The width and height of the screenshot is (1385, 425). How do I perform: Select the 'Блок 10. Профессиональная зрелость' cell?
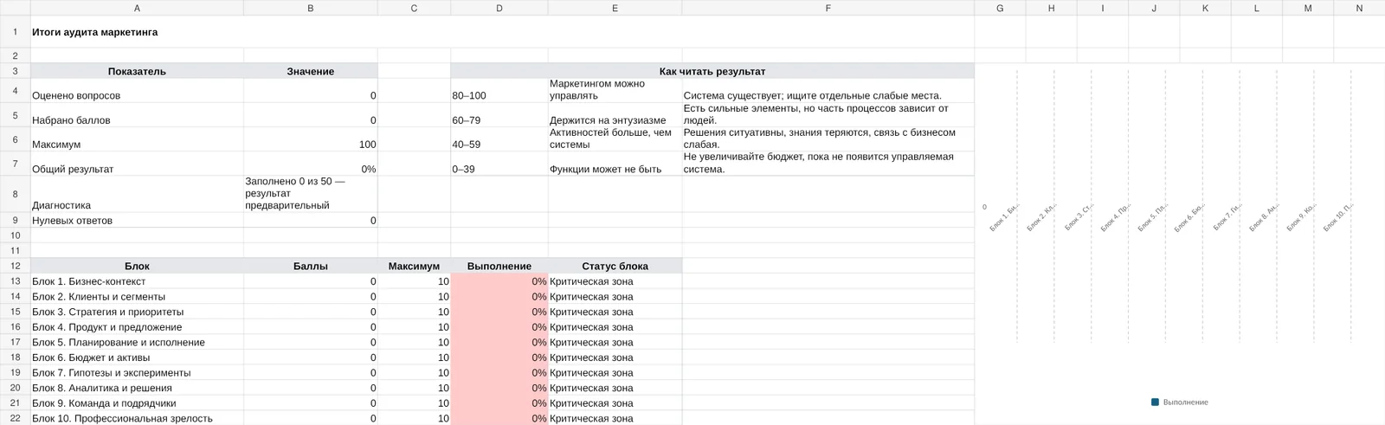pos(137,418)
